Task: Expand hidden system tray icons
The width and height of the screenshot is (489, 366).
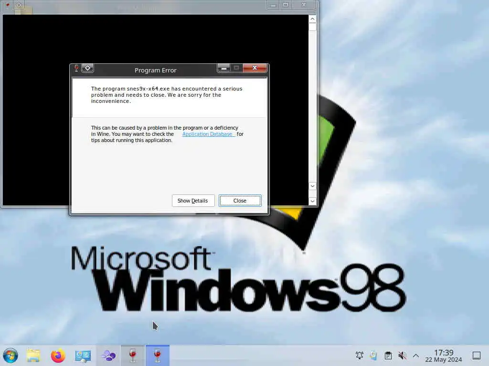Action: point(416,356)
